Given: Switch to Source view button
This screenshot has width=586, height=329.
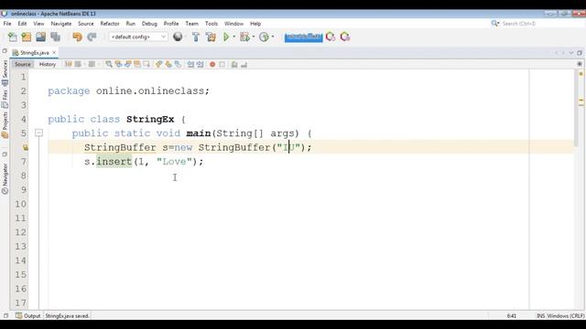Looking at the screenshot, I should (x=22, y=65).
